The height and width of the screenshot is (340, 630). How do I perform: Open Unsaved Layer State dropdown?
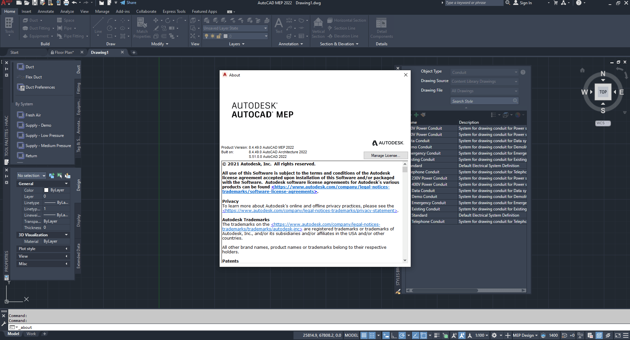click(x=235, y=28)
